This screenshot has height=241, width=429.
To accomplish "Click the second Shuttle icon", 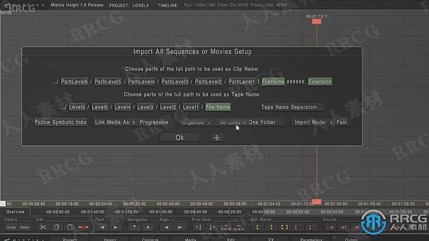I will pos(344,227).
